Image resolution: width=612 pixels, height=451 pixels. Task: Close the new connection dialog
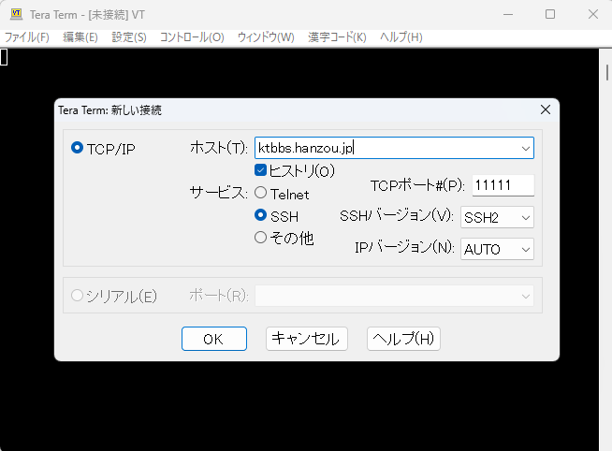pos(545,110)
